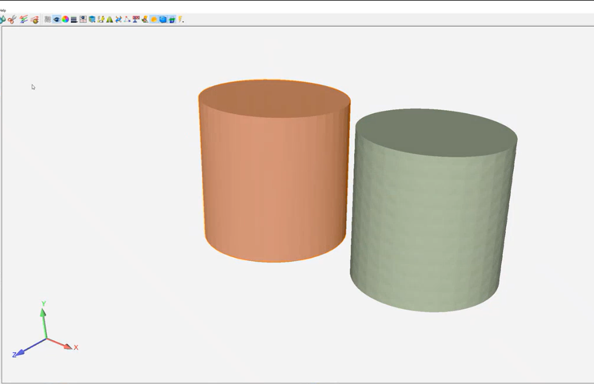Open the Help menu
Viewport: 594px width, 384px height.
[3, 11]
